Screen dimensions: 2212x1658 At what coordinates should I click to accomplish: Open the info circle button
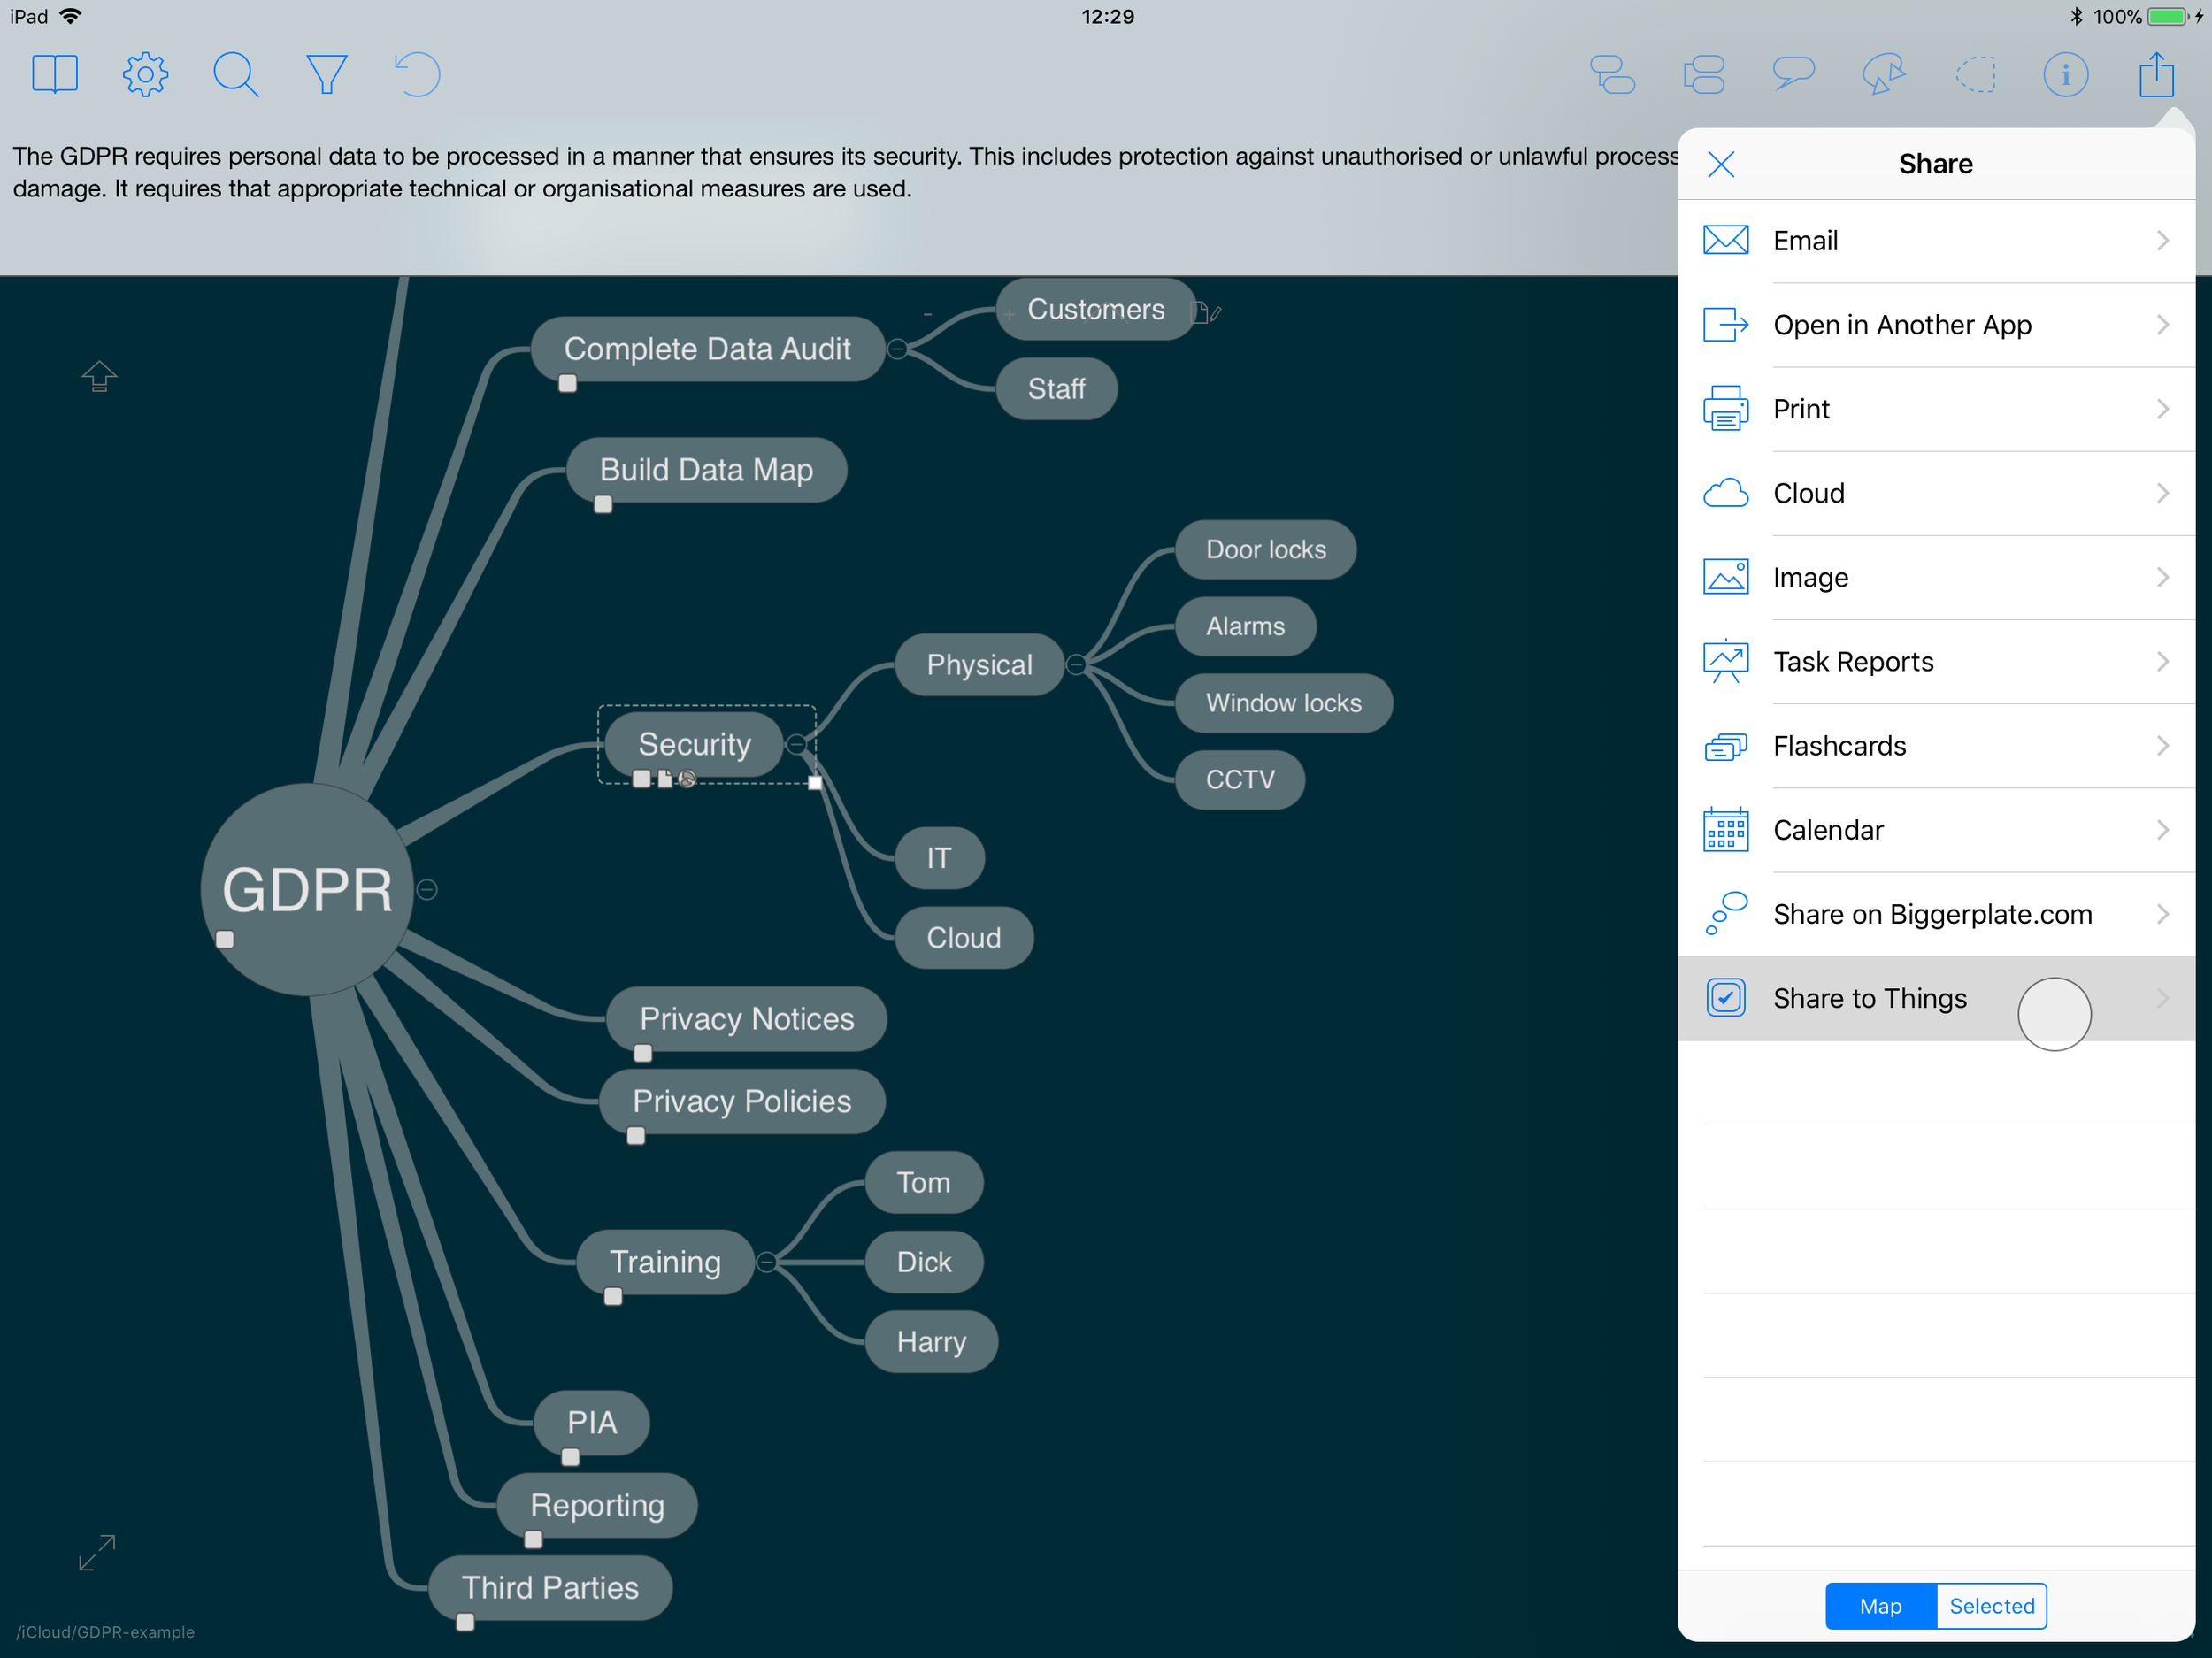click(x=2065, y=74)
